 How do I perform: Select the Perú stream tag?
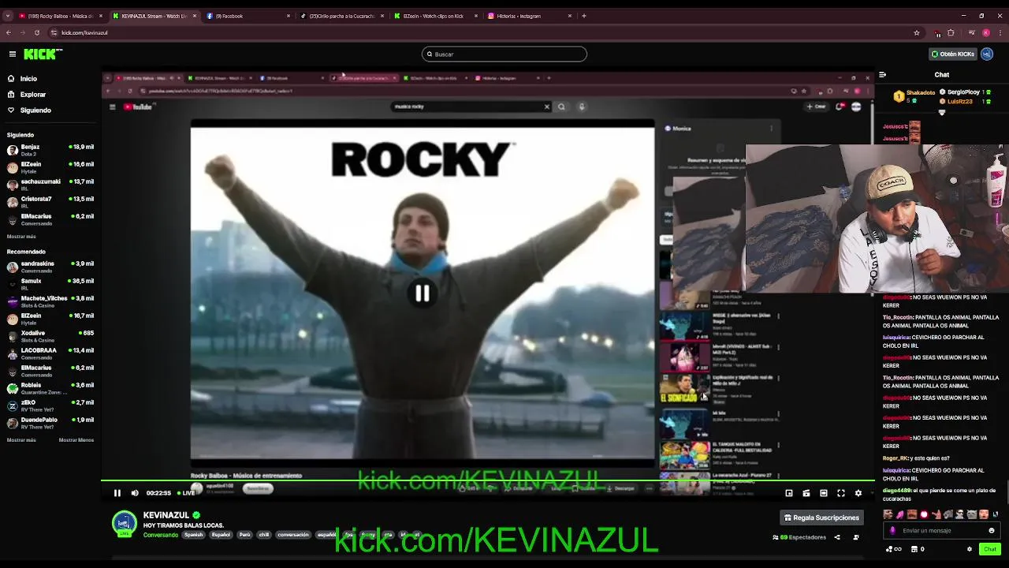tap(244, 535)
